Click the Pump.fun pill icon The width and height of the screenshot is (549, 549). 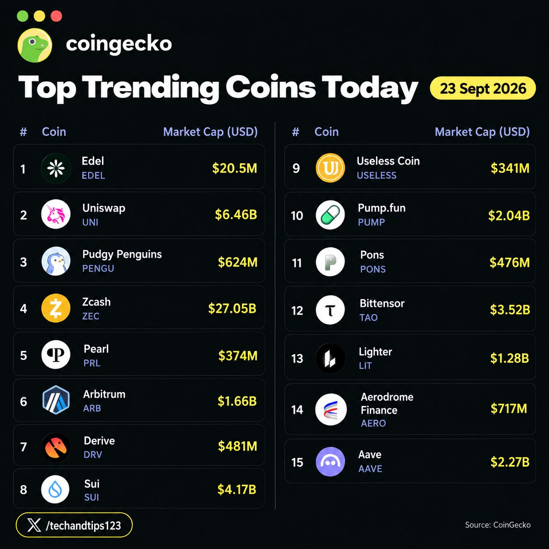point(330,215)
